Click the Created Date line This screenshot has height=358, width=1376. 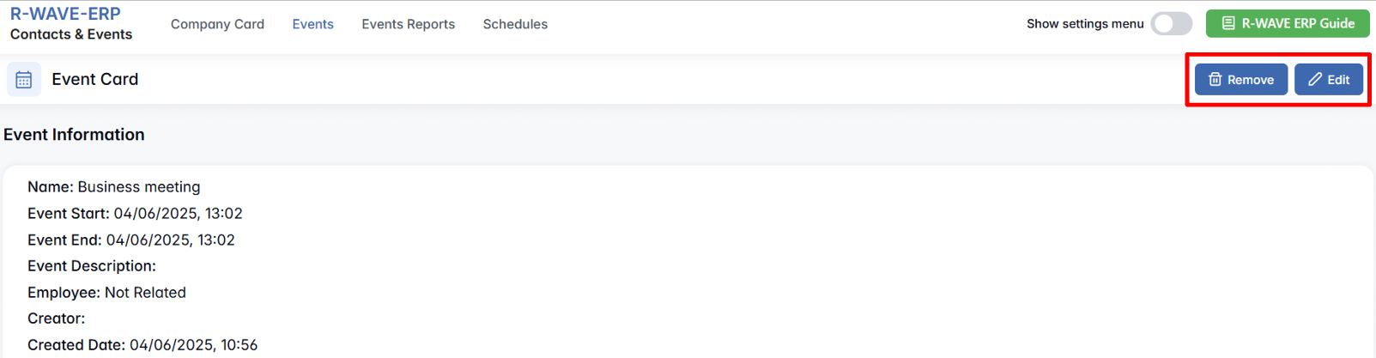click(142, 345)
